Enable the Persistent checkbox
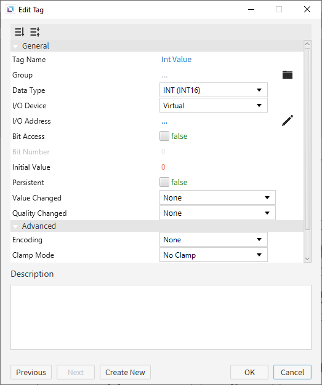This screenshot has height=385, width=322. [x=164, y=182]
